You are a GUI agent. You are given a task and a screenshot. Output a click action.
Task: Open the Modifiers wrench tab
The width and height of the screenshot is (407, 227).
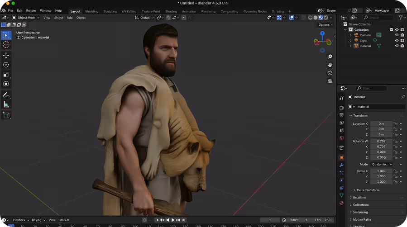[342, 165]
